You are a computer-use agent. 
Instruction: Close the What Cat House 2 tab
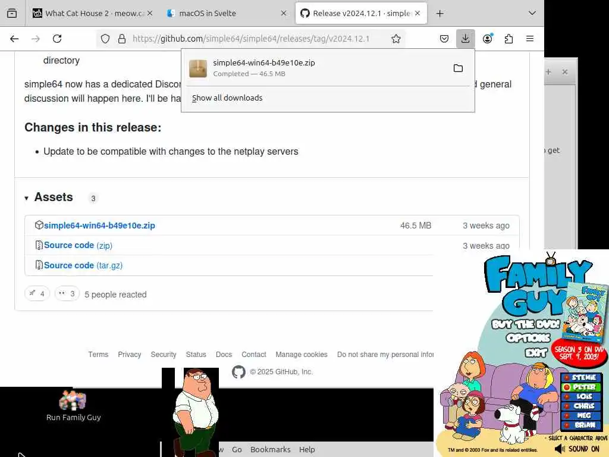(149, 13)
